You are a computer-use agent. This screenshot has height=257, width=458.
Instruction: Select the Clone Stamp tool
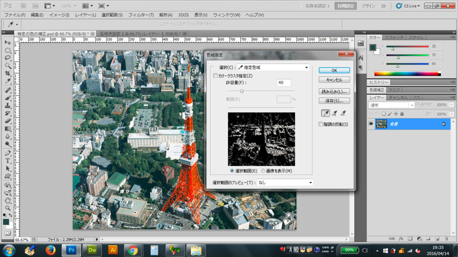point(8,105)
